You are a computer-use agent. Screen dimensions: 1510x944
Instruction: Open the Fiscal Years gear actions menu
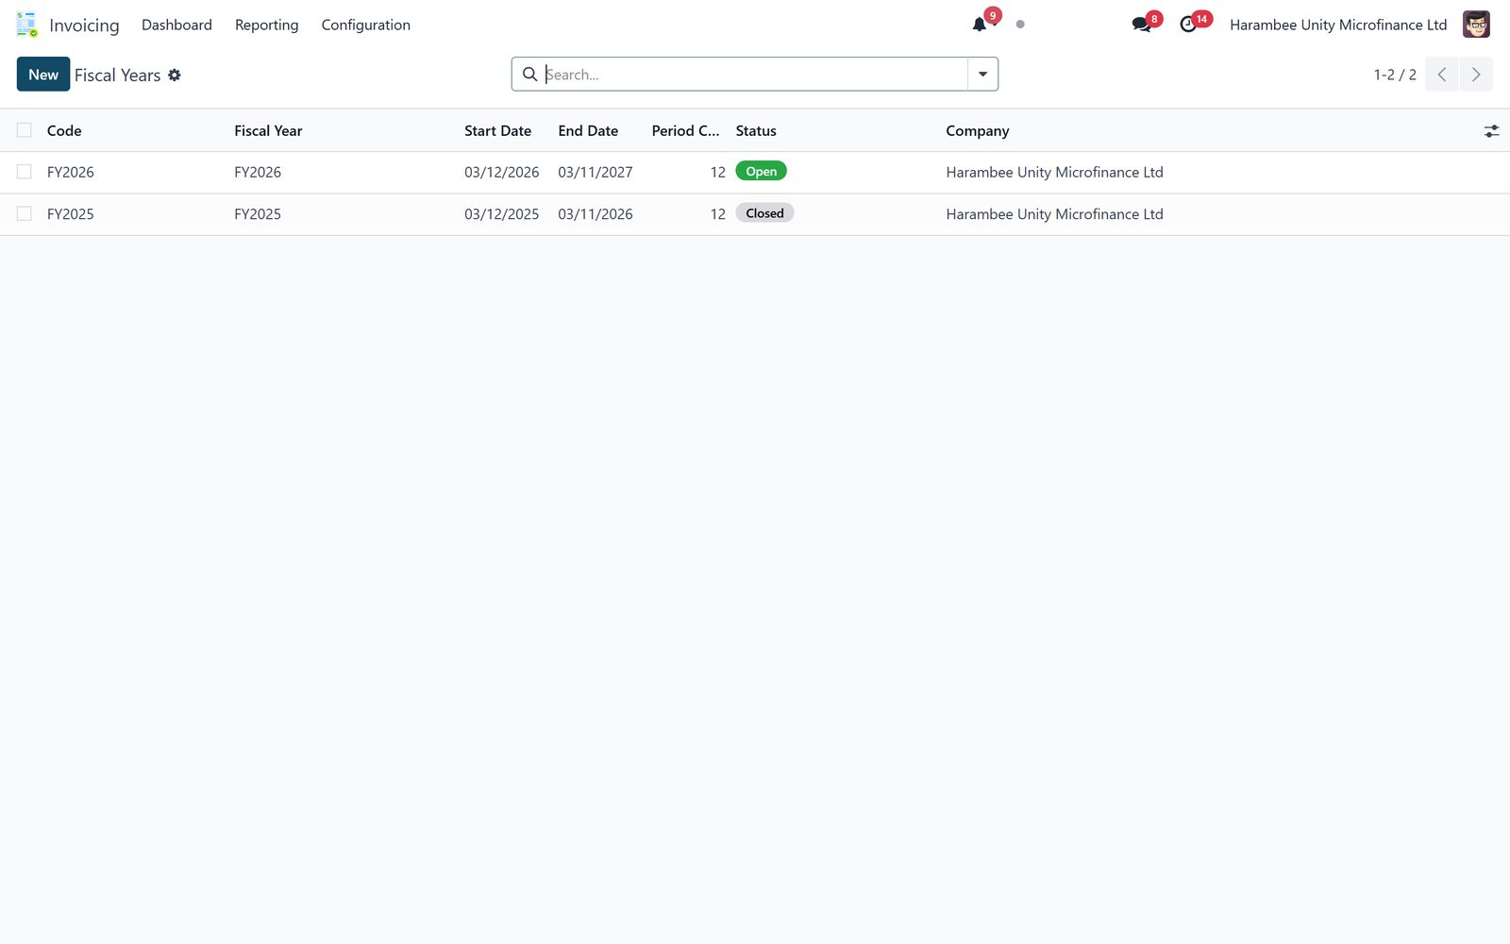pyautogui.click(x=175, y=75)
